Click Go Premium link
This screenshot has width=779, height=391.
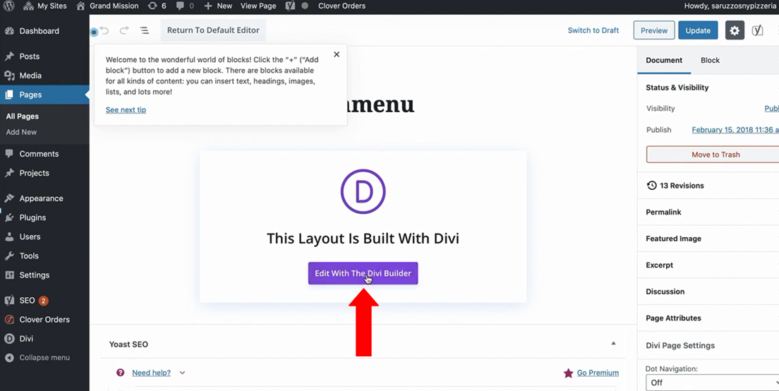pyautogui.click(x=598, y=373)
